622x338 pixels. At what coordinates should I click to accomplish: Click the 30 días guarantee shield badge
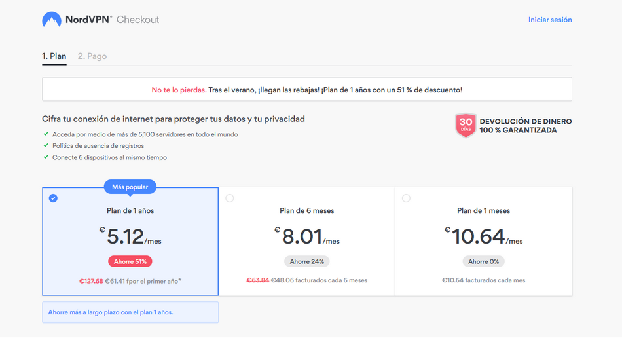coord(466,125)
